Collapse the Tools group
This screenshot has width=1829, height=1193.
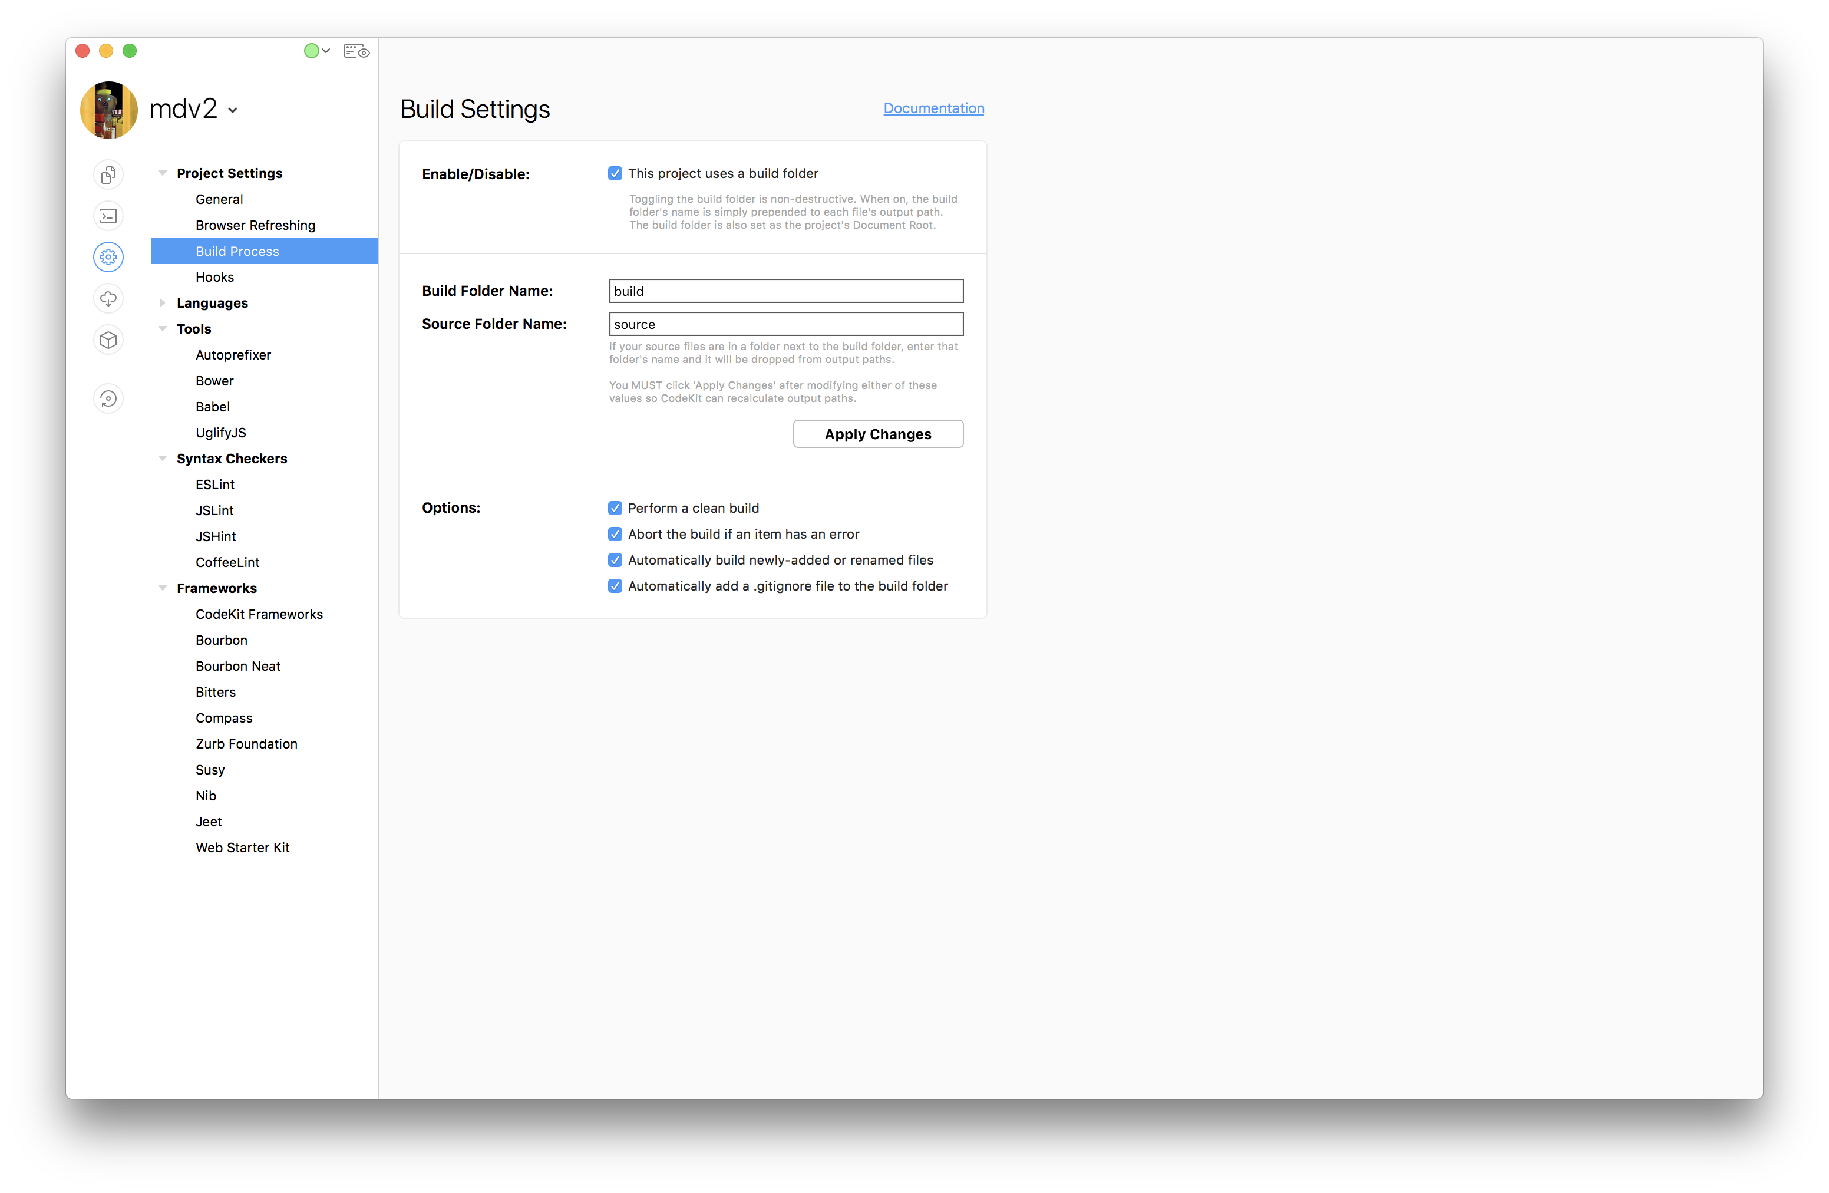pyautogui.click(x=162, y=328)
